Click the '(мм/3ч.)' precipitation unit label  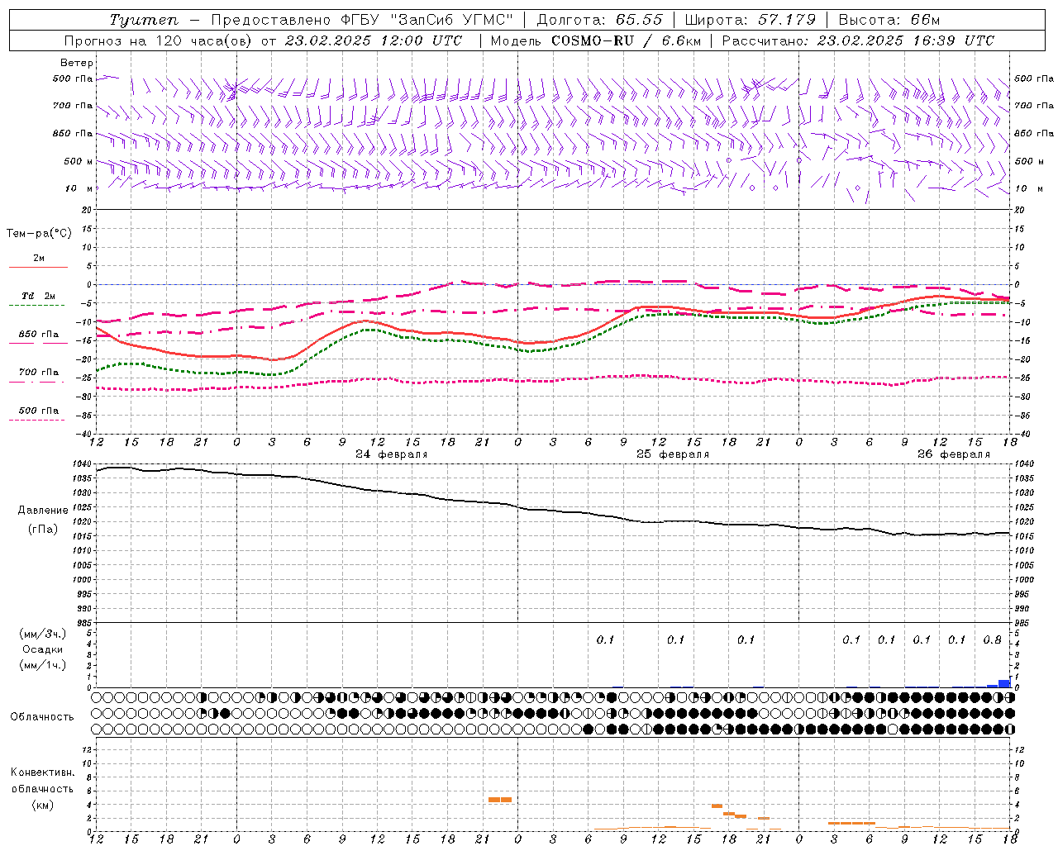pos(43,634)
